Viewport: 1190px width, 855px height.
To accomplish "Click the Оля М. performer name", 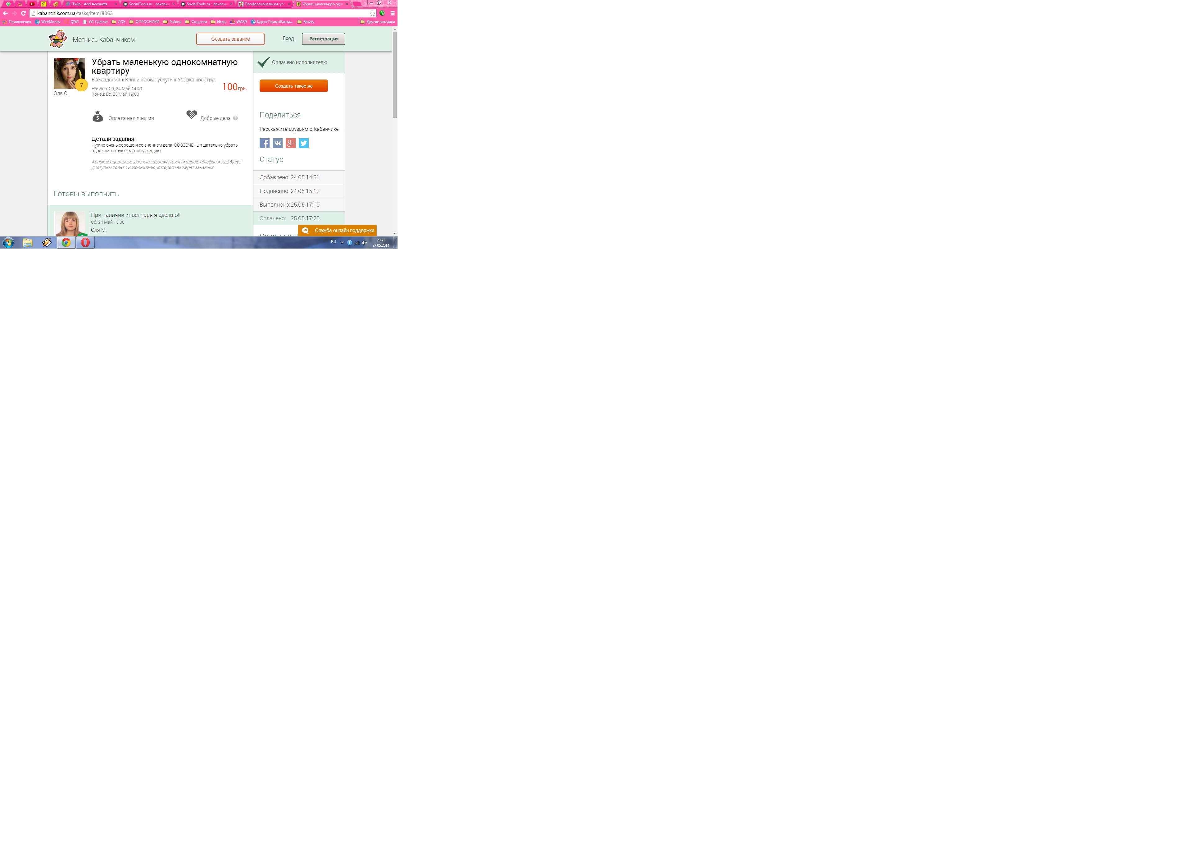I will (99, 230).
